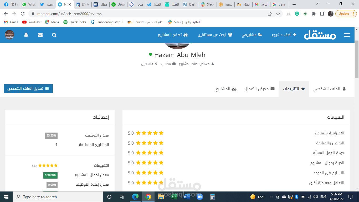Open Task View icon on taskbar
Image resolution: width=359 pixels, height=202 pixels.
(122, 197)
